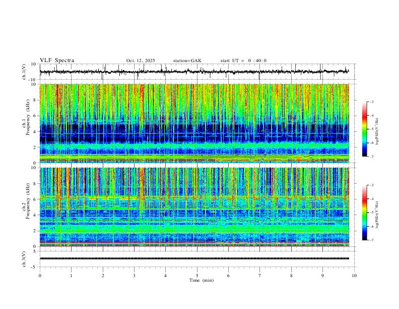Image resolution: width=399 pixels, height=309 pixels.
Task: Click the -7 value on ch.2 color bar
Action: (x=371, y=240)
